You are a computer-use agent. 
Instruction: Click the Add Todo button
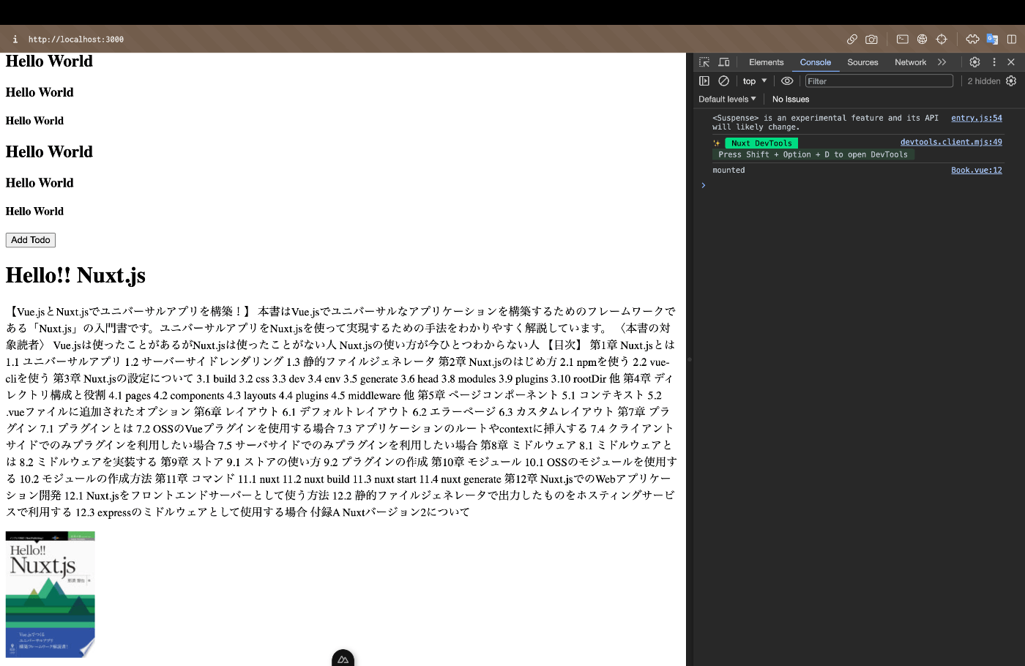[x=31, y=240]
